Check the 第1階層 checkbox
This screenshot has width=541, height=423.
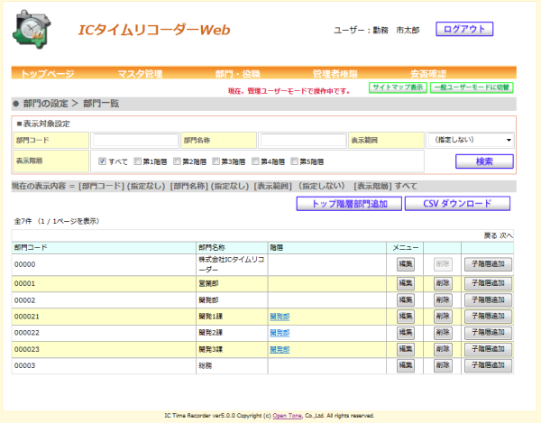point(137,161)
